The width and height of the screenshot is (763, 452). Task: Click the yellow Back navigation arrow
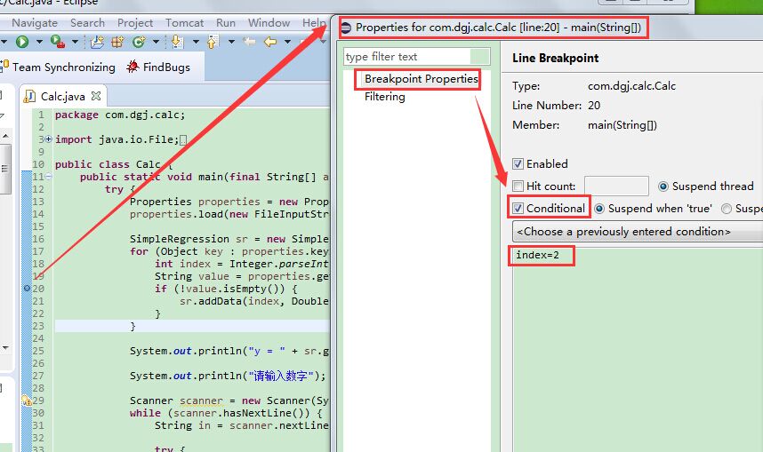tap(270, 42)
